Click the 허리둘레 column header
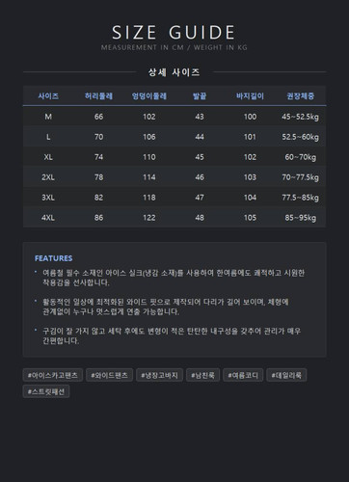The height and width of the screenshot is (482, 349). (x=98, y=96)
